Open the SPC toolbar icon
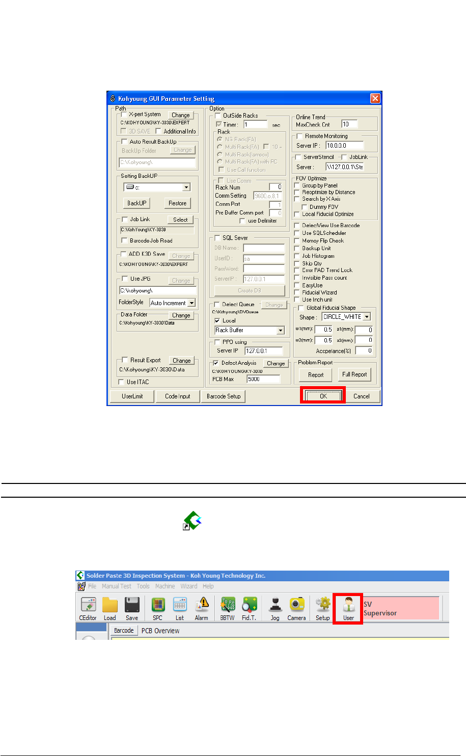This screenshot has height=756, width=466. pos(158,609)
